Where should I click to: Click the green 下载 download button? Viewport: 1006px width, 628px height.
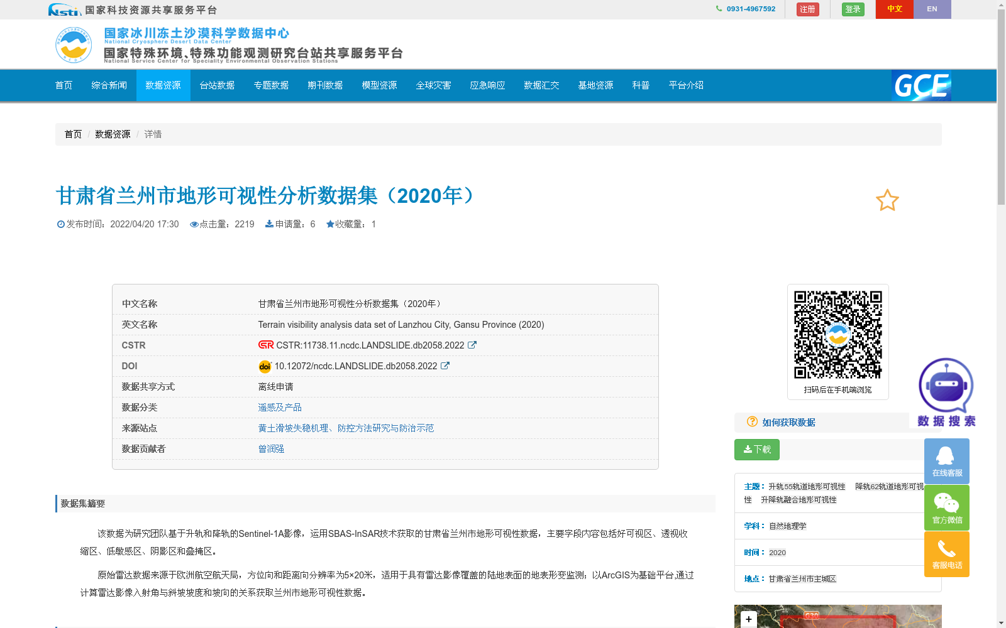coord(757,450)
